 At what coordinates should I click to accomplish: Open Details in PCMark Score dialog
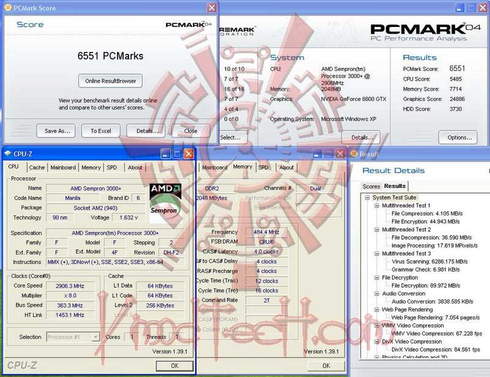(146, 131)
